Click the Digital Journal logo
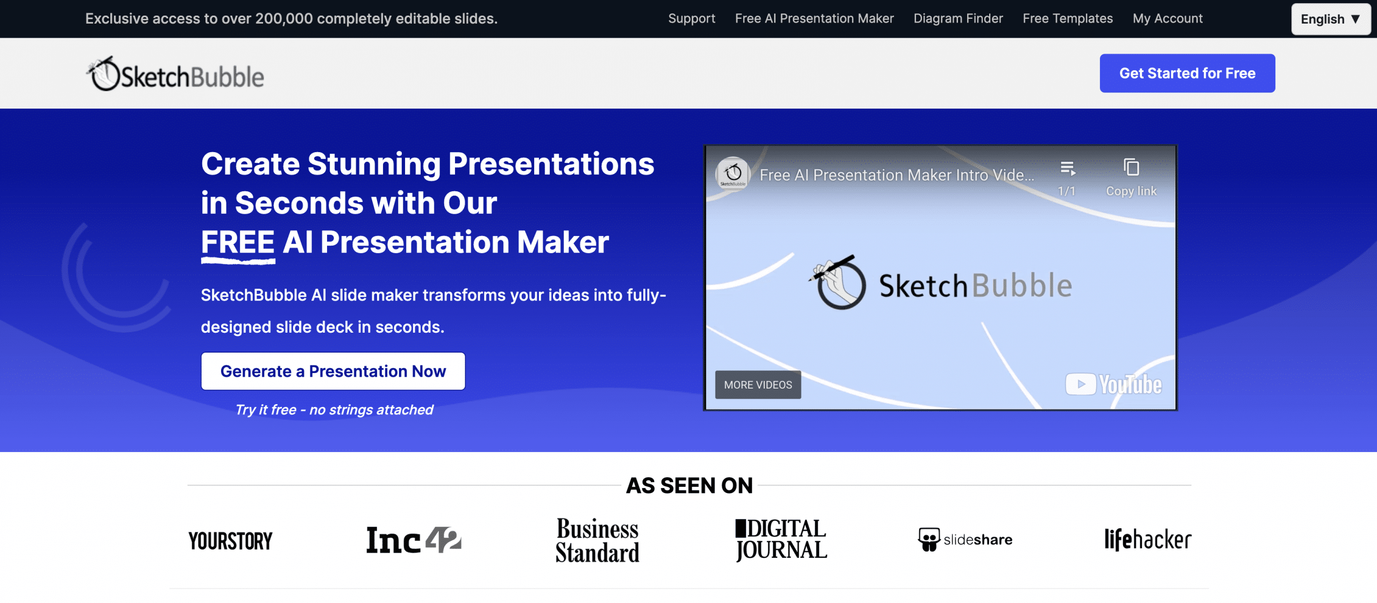The width and height of the screenshot is (1377, 603). 781,540
